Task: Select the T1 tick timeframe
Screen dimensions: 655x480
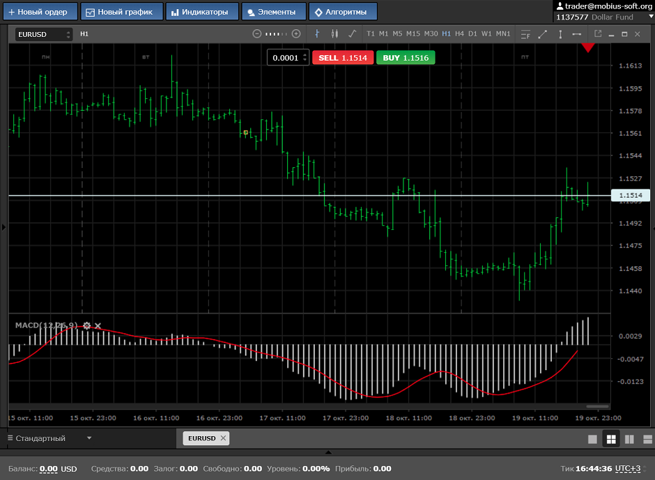Action: (371, 34)
